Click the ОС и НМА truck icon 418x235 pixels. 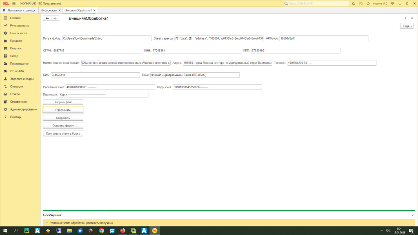pos(5,71)
